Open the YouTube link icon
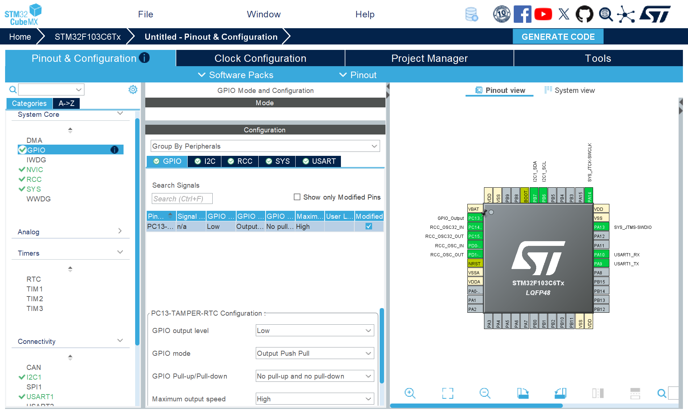 (x=543, y=14)
